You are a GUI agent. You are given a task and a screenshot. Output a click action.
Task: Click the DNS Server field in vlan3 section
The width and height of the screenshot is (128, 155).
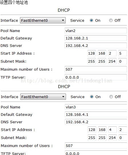(x=96, y=122)
